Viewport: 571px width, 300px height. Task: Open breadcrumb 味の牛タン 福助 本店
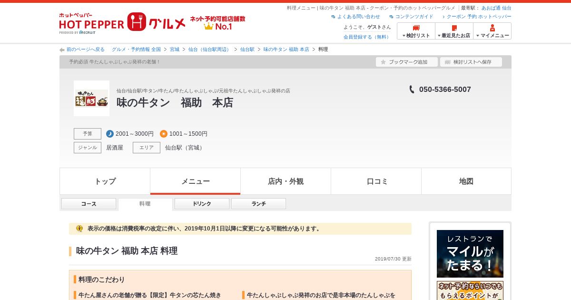point(286,50)
